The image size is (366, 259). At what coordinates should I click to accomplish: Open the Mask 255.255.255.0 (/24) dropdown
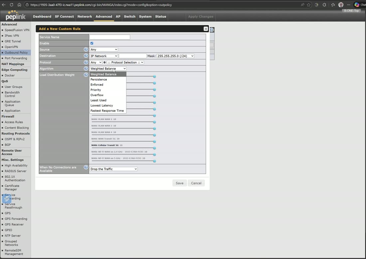[x=175, y=56]
